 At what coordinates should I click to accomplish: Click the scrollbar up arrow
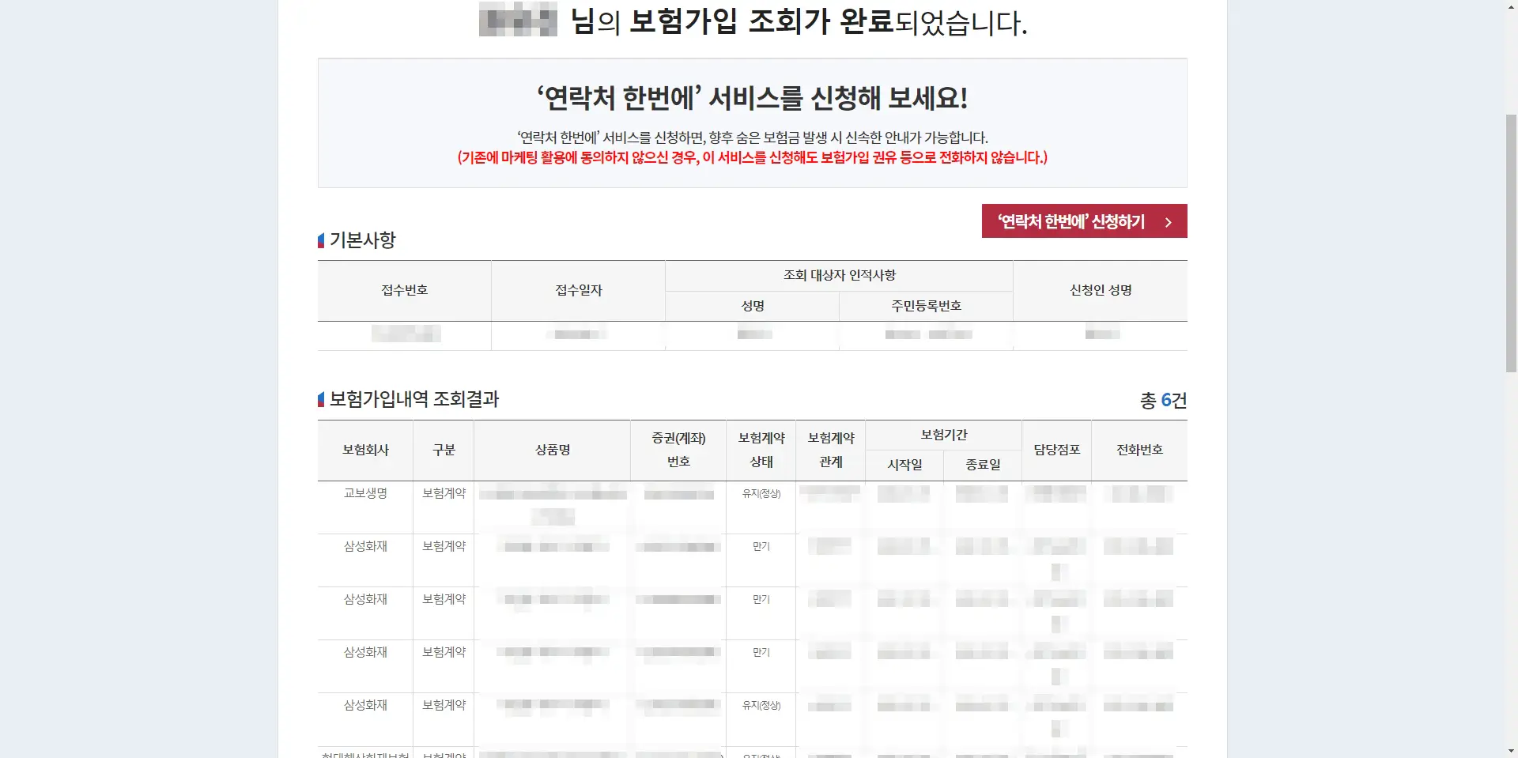(1511, 6)
